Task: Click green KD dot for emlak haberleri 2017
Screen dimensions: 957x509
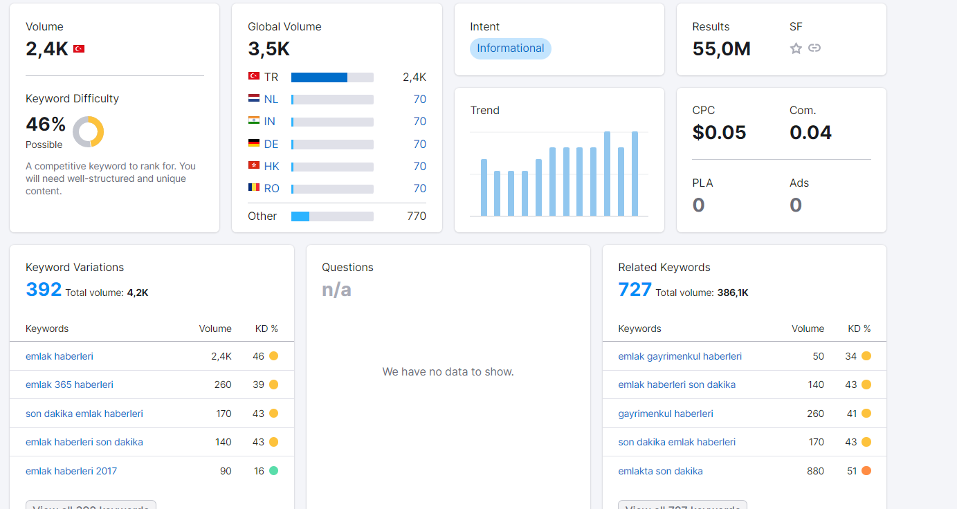Action: (x=273, y=471)
